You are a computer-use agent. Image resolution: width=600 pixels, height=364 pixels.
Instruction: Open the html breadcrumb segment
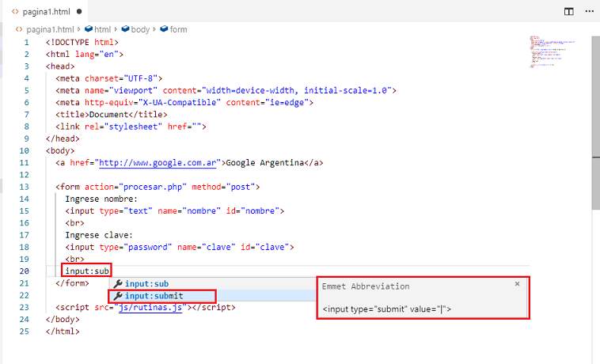coord(102,29)
